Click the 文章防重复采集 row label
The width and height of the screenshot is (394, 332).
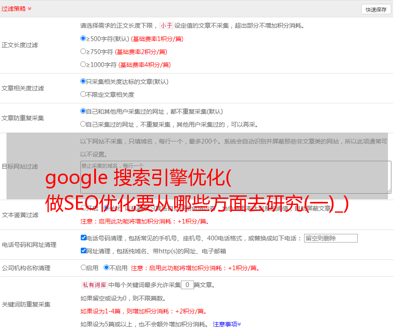(x=22, y=118)
